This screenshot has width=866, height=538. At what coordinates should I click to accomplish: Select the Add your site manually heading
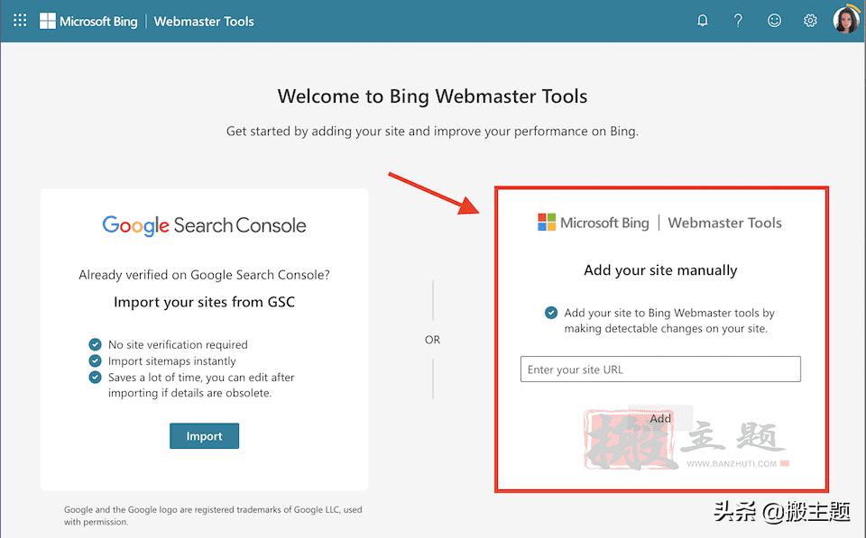point(660,270)
